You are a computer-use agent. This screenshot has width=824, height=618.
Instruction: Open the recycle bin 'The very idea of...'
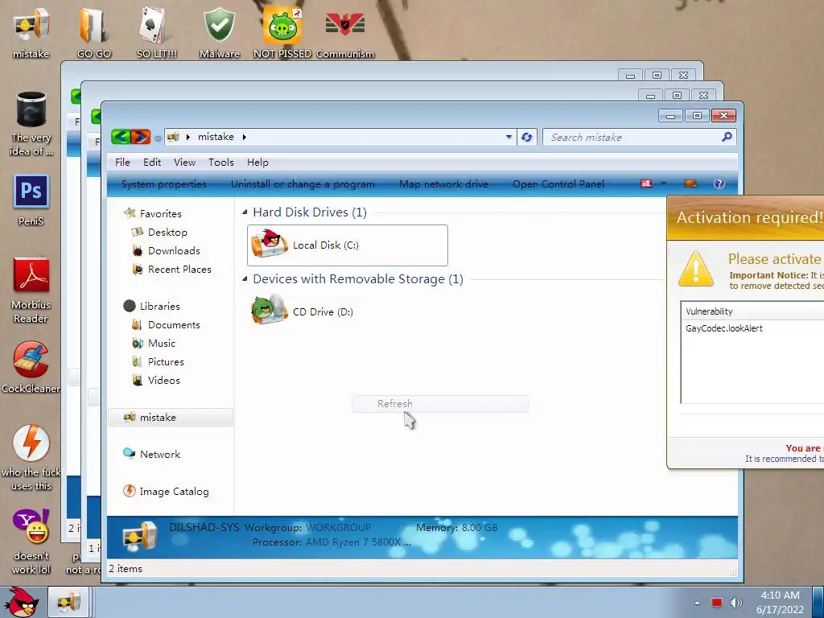click(x=31, y=123)
